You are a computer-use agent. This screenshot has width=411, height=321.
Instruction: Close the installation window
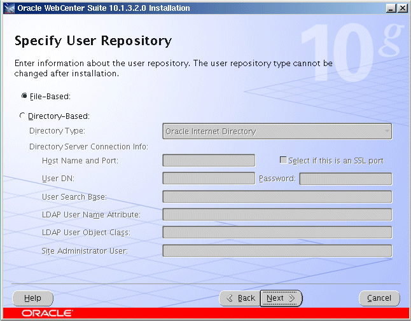[402, 8]
